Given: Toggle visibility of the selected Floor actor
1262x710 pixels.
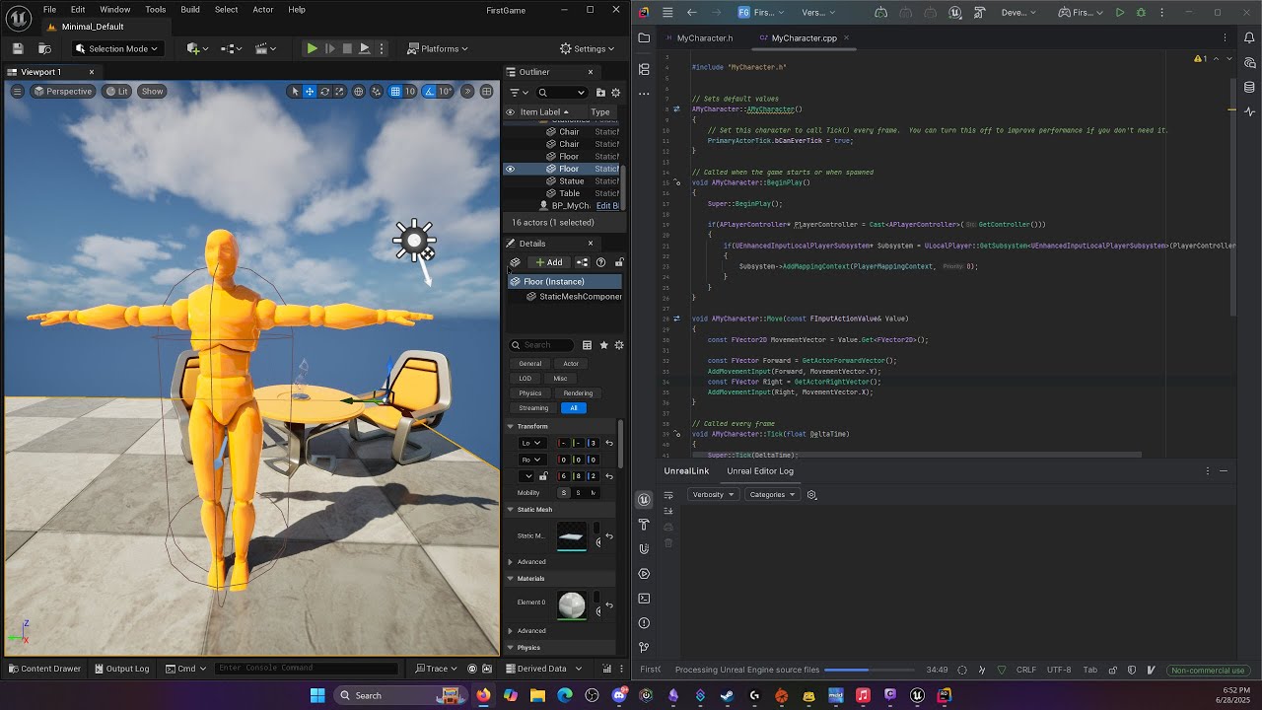Looking at the screenshot, I should coord(510,169).
